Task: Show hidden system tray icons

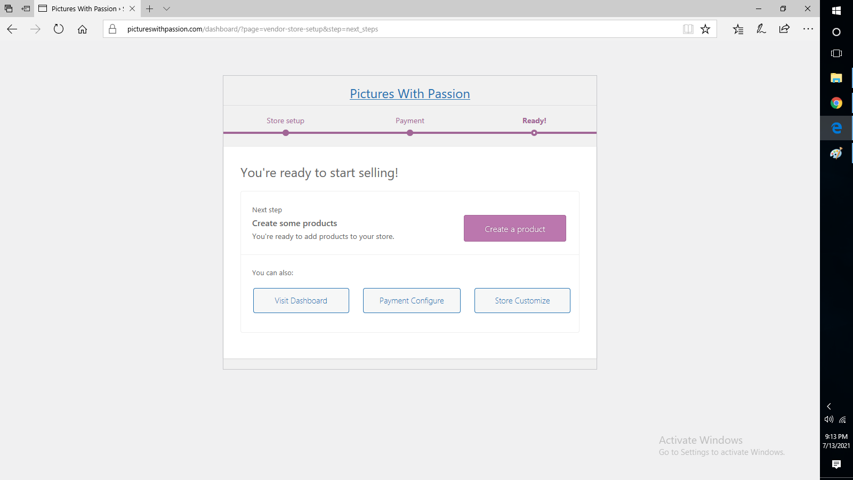Action: click(829, 406)
